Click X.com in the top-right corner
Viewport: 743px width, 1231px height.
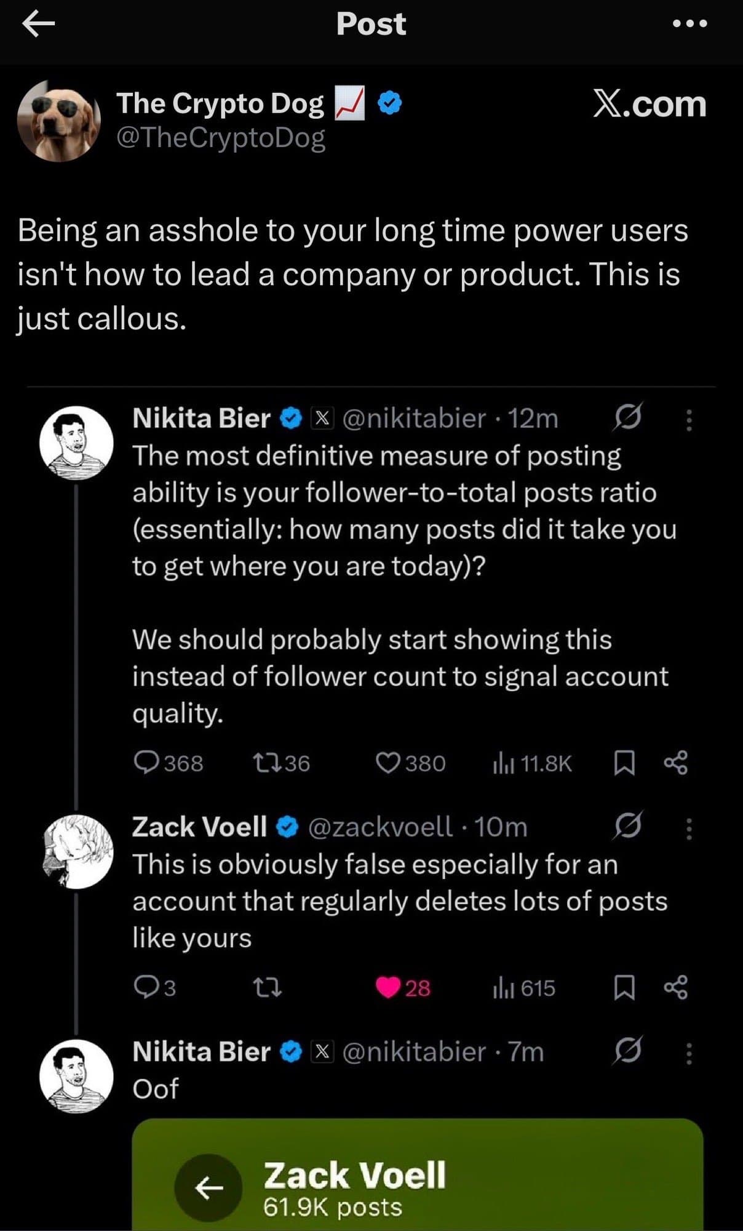[x=648, y=106]
